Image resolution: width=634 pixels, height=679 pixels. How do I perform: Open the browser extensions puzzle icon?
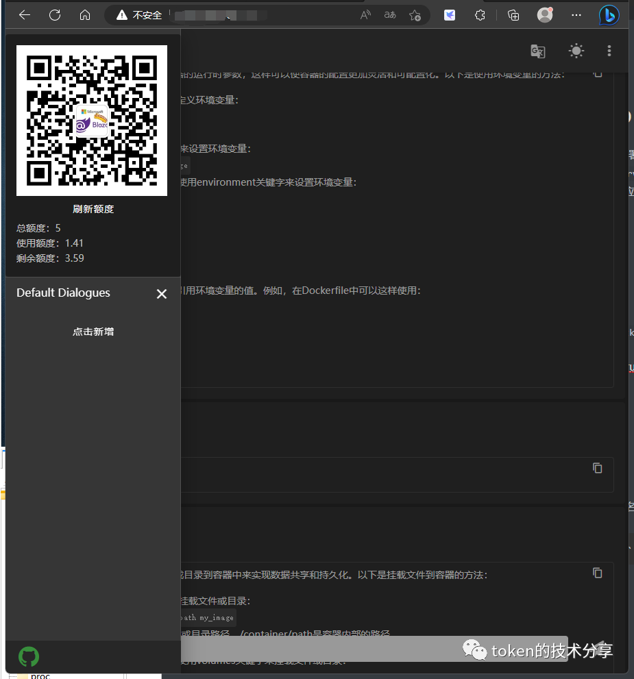pyautogui.click(x=480, y=15)
